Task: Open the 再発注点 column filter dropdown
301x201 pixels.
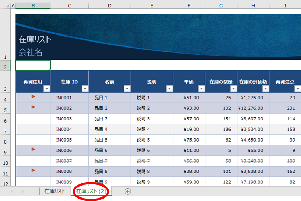Action: pyautogui.click(x=297, y=88)
